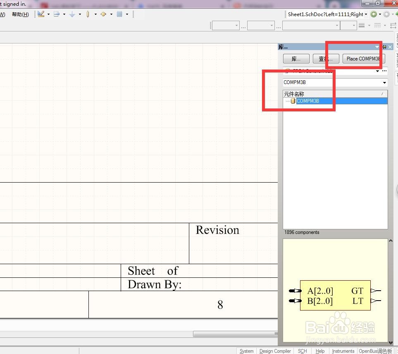Click the COMPM3B component chip icon
The height and width of the screenshot is (354, 398).
click(x=293, y=101)
